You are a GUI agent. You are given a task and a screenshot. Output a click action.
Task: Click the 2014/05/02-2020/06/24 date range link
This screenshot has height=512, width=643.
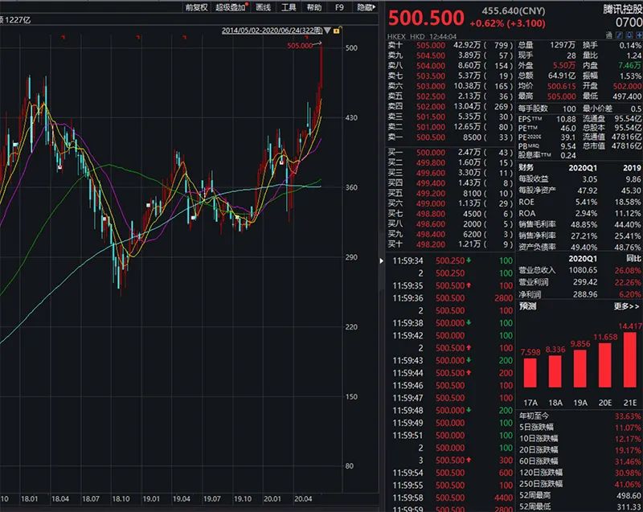tap(272, 31)
